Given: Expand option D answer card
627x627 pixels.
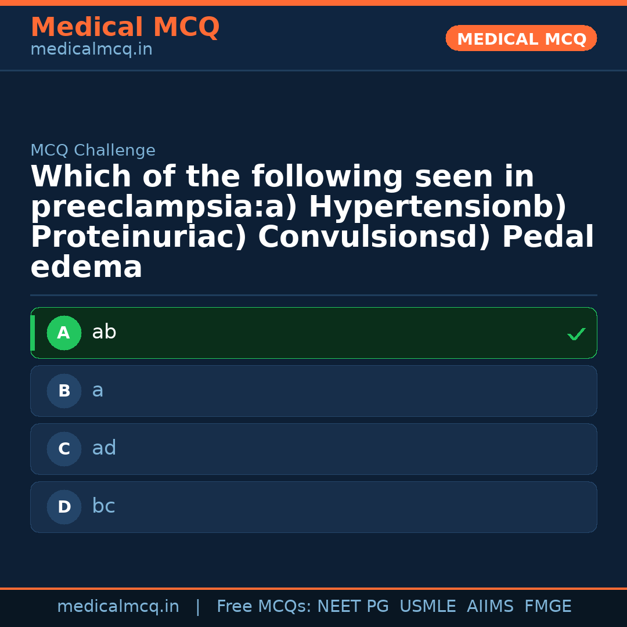Looking at the screenshot, I should 313,506.
